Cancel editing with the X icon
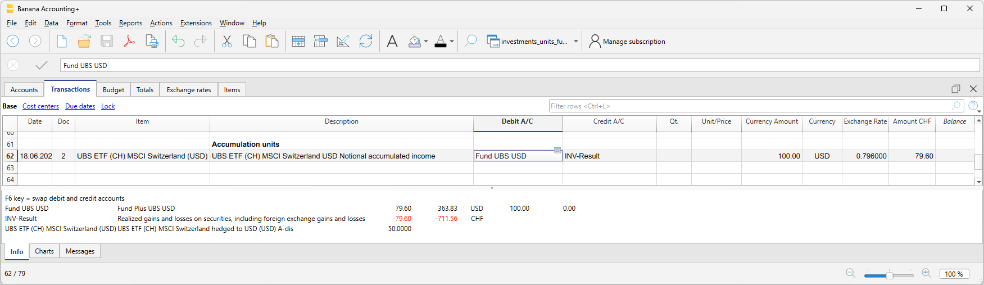 [x=13, y=65]
